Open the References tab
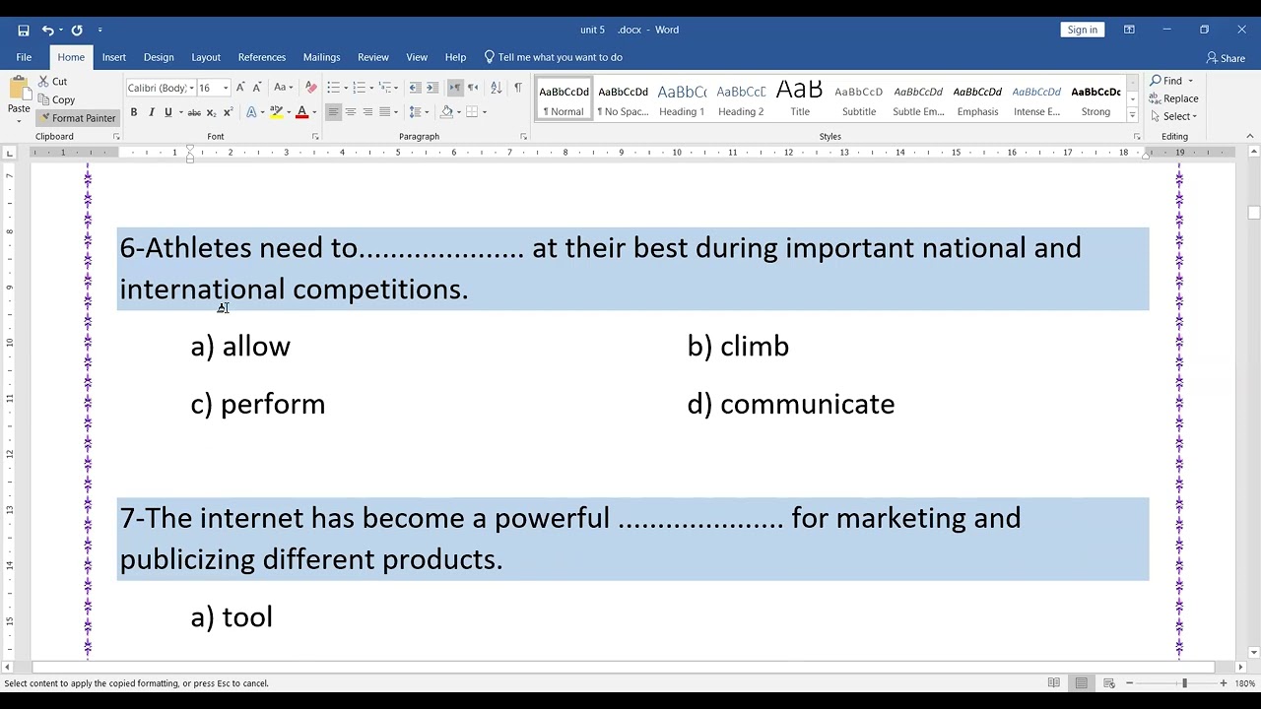This screenshot has height=709, width=1261. 262,57
